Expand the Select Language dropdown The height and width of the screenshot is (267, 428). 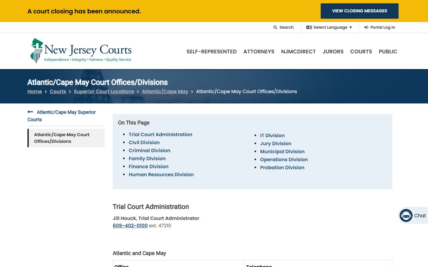[x=329, y=27]
